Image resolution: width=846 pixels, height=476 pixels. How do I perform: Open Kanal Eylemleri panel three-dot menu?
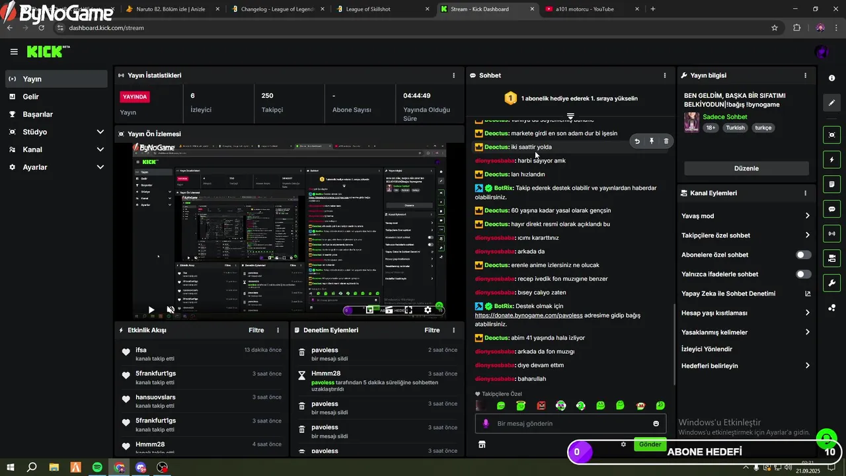tap(805, 193)
